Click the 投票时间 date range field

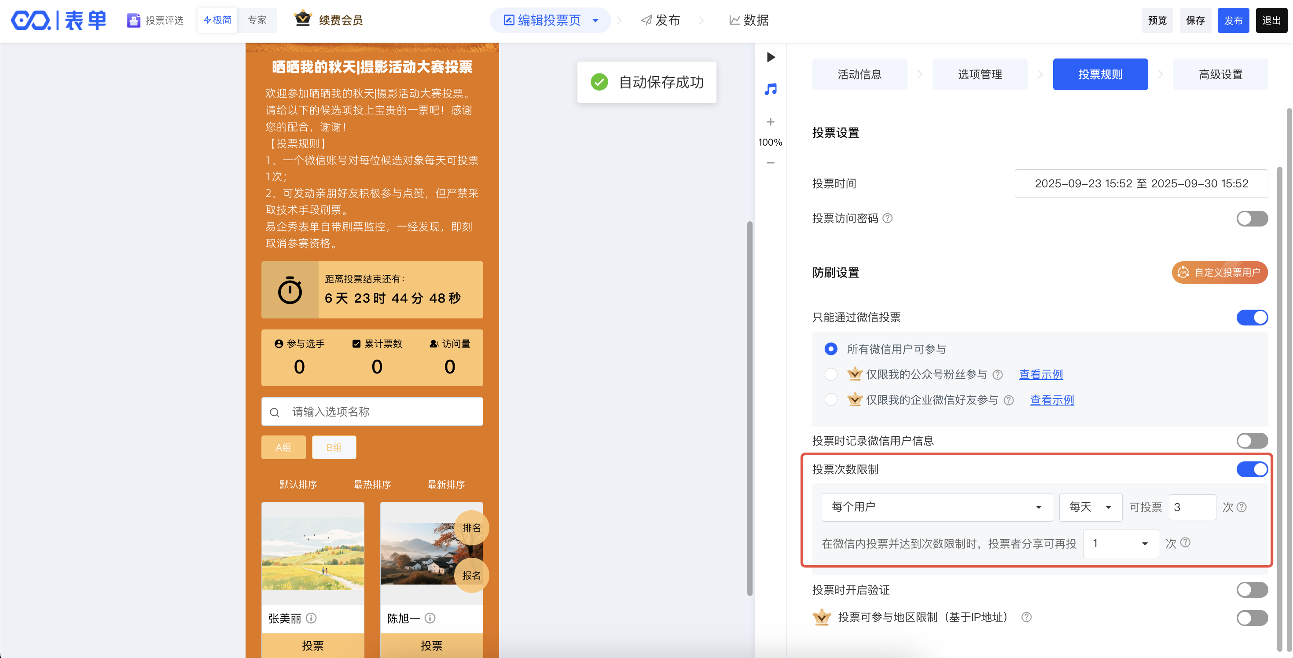click(1141, 183)
